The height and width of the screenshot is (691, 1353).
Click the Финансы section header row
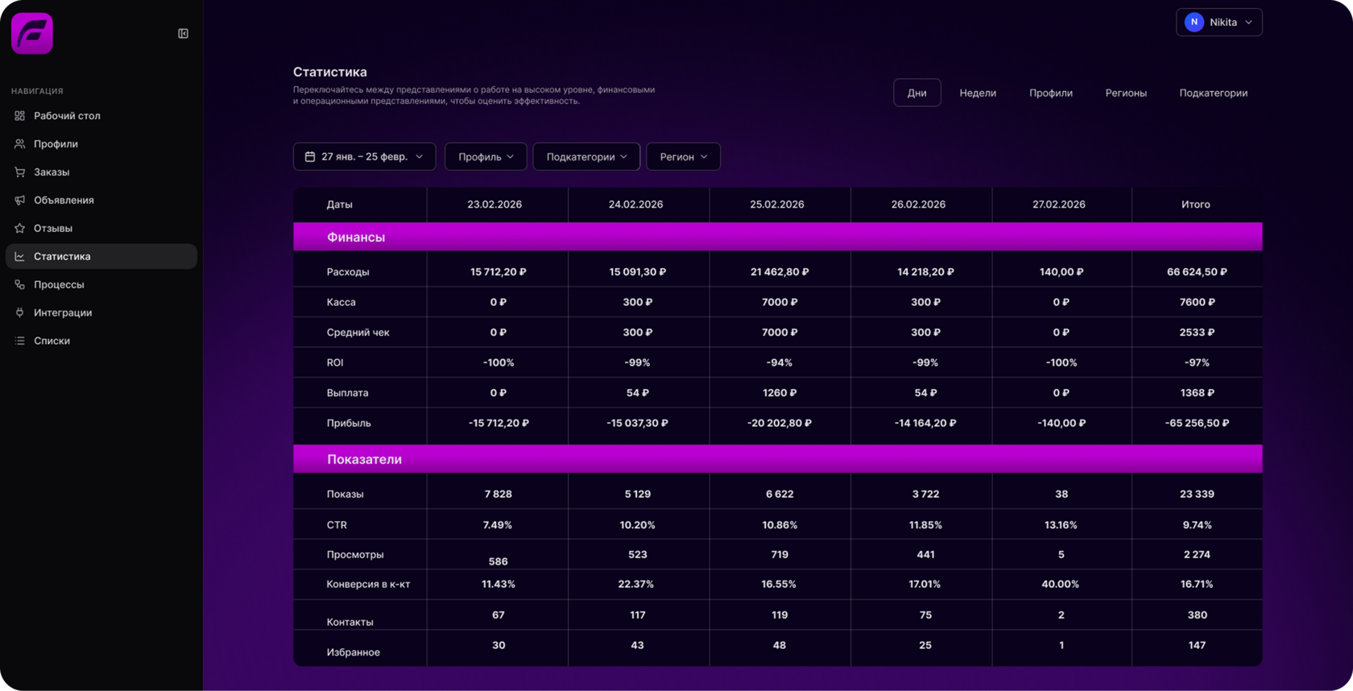pyautogui.click(x=777, y=237)
